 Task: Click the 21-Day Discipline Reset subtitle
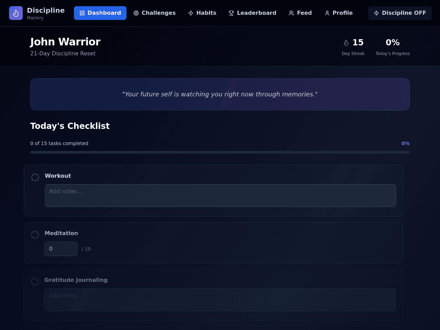click(x=63, y=54)
